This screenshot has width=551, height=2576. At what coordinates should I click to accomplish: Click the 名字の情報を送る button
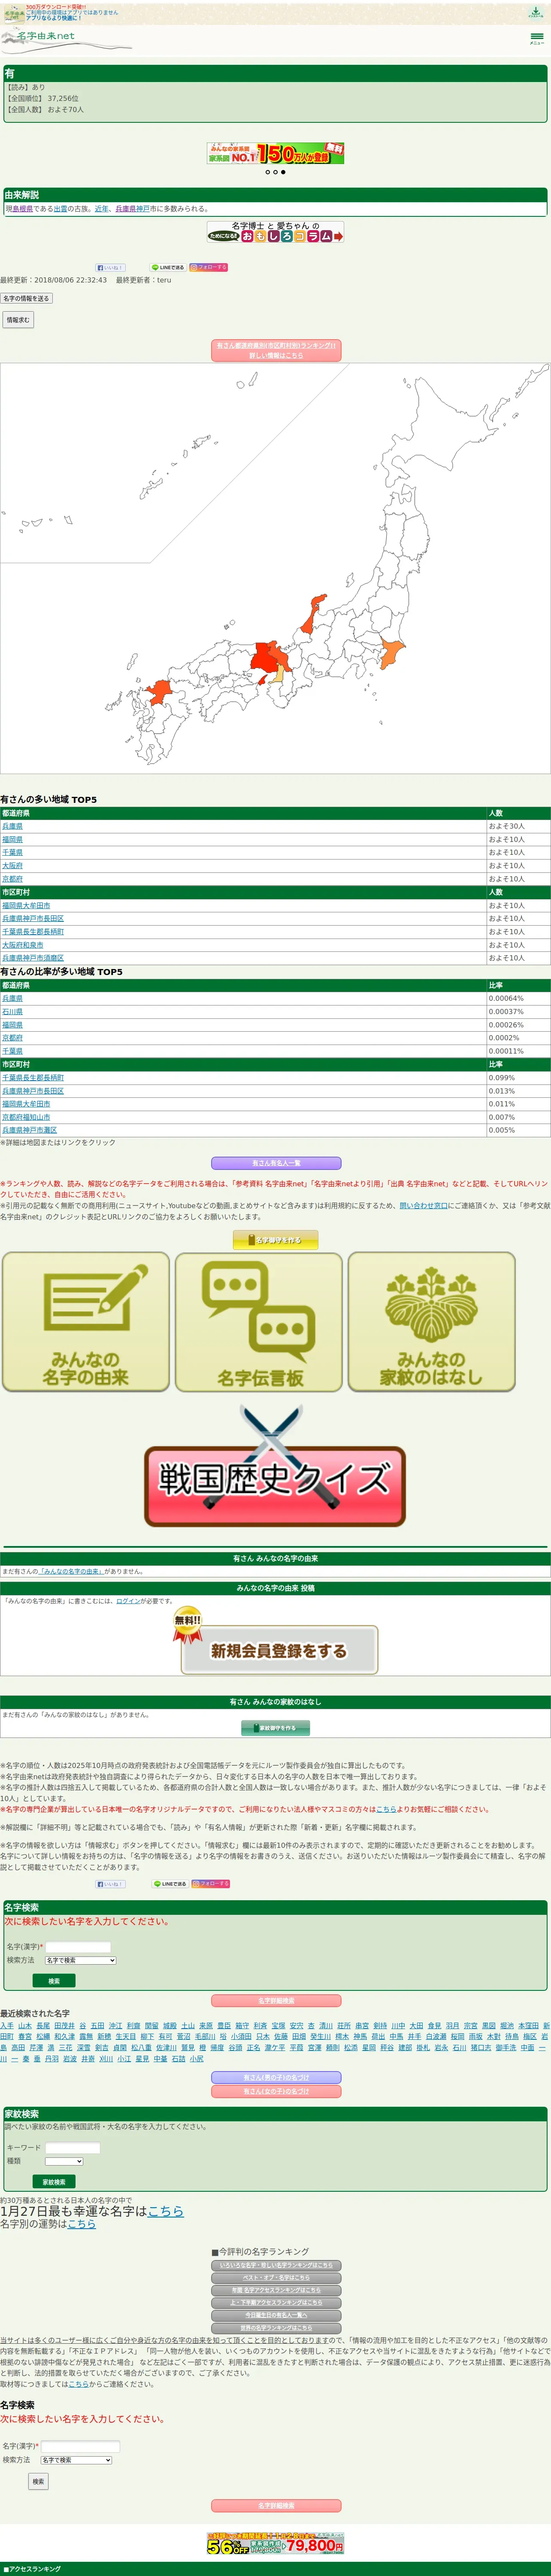point(26,298)
